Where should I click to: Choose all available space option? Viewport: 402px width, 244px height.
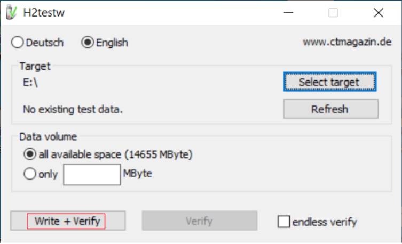(30, 154)
